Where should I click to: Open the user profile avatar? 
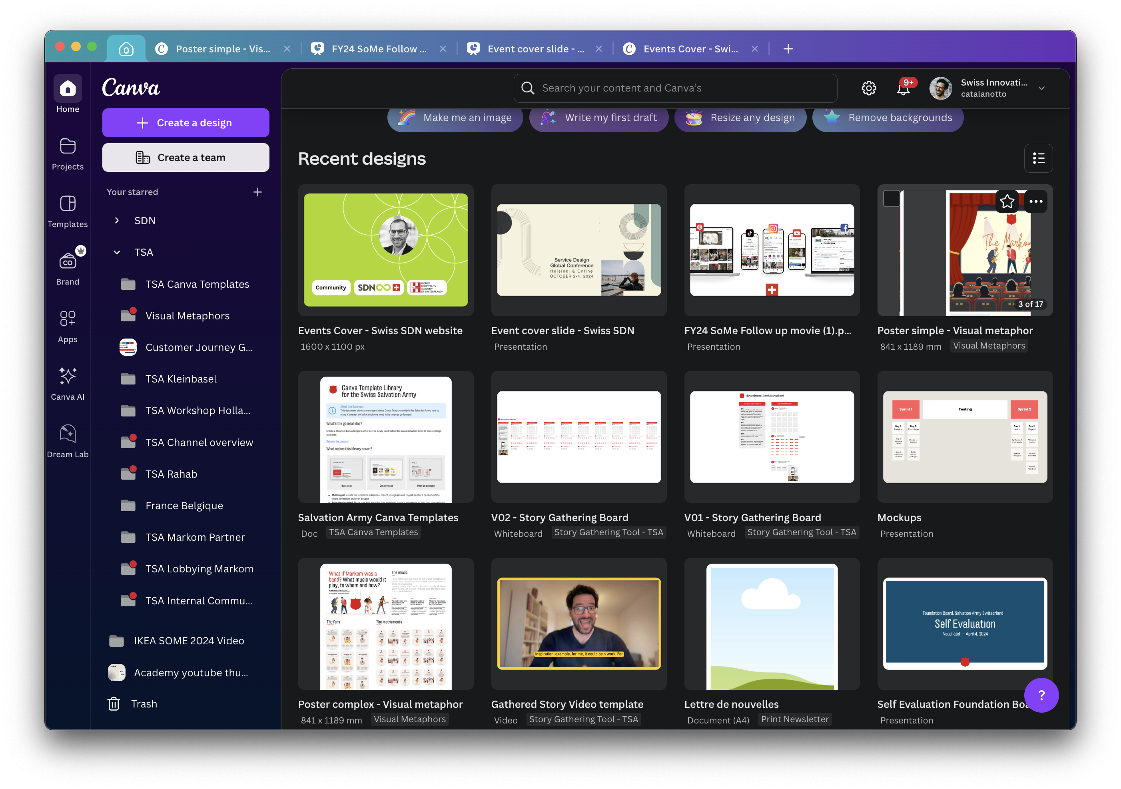(940, 88)
